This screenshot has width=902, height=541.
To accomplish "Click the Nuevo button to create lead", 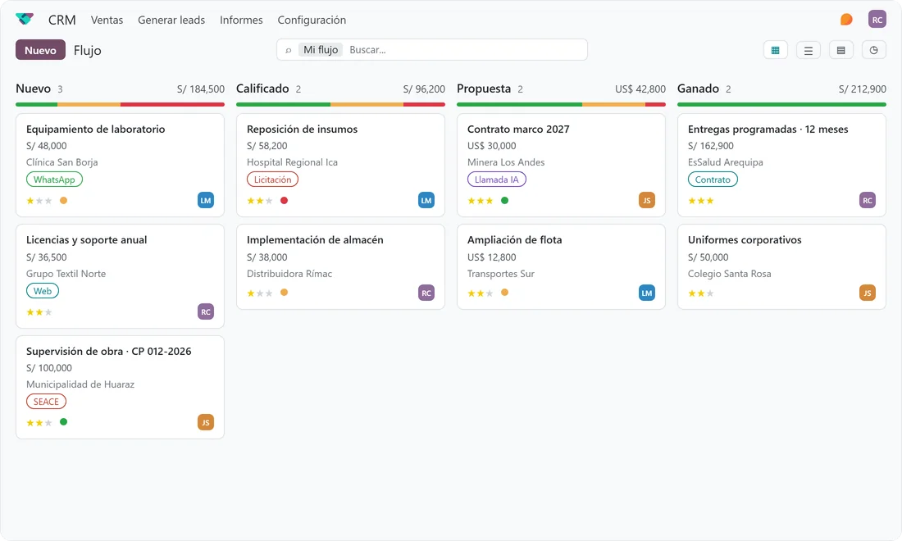I will click(40, 50).
